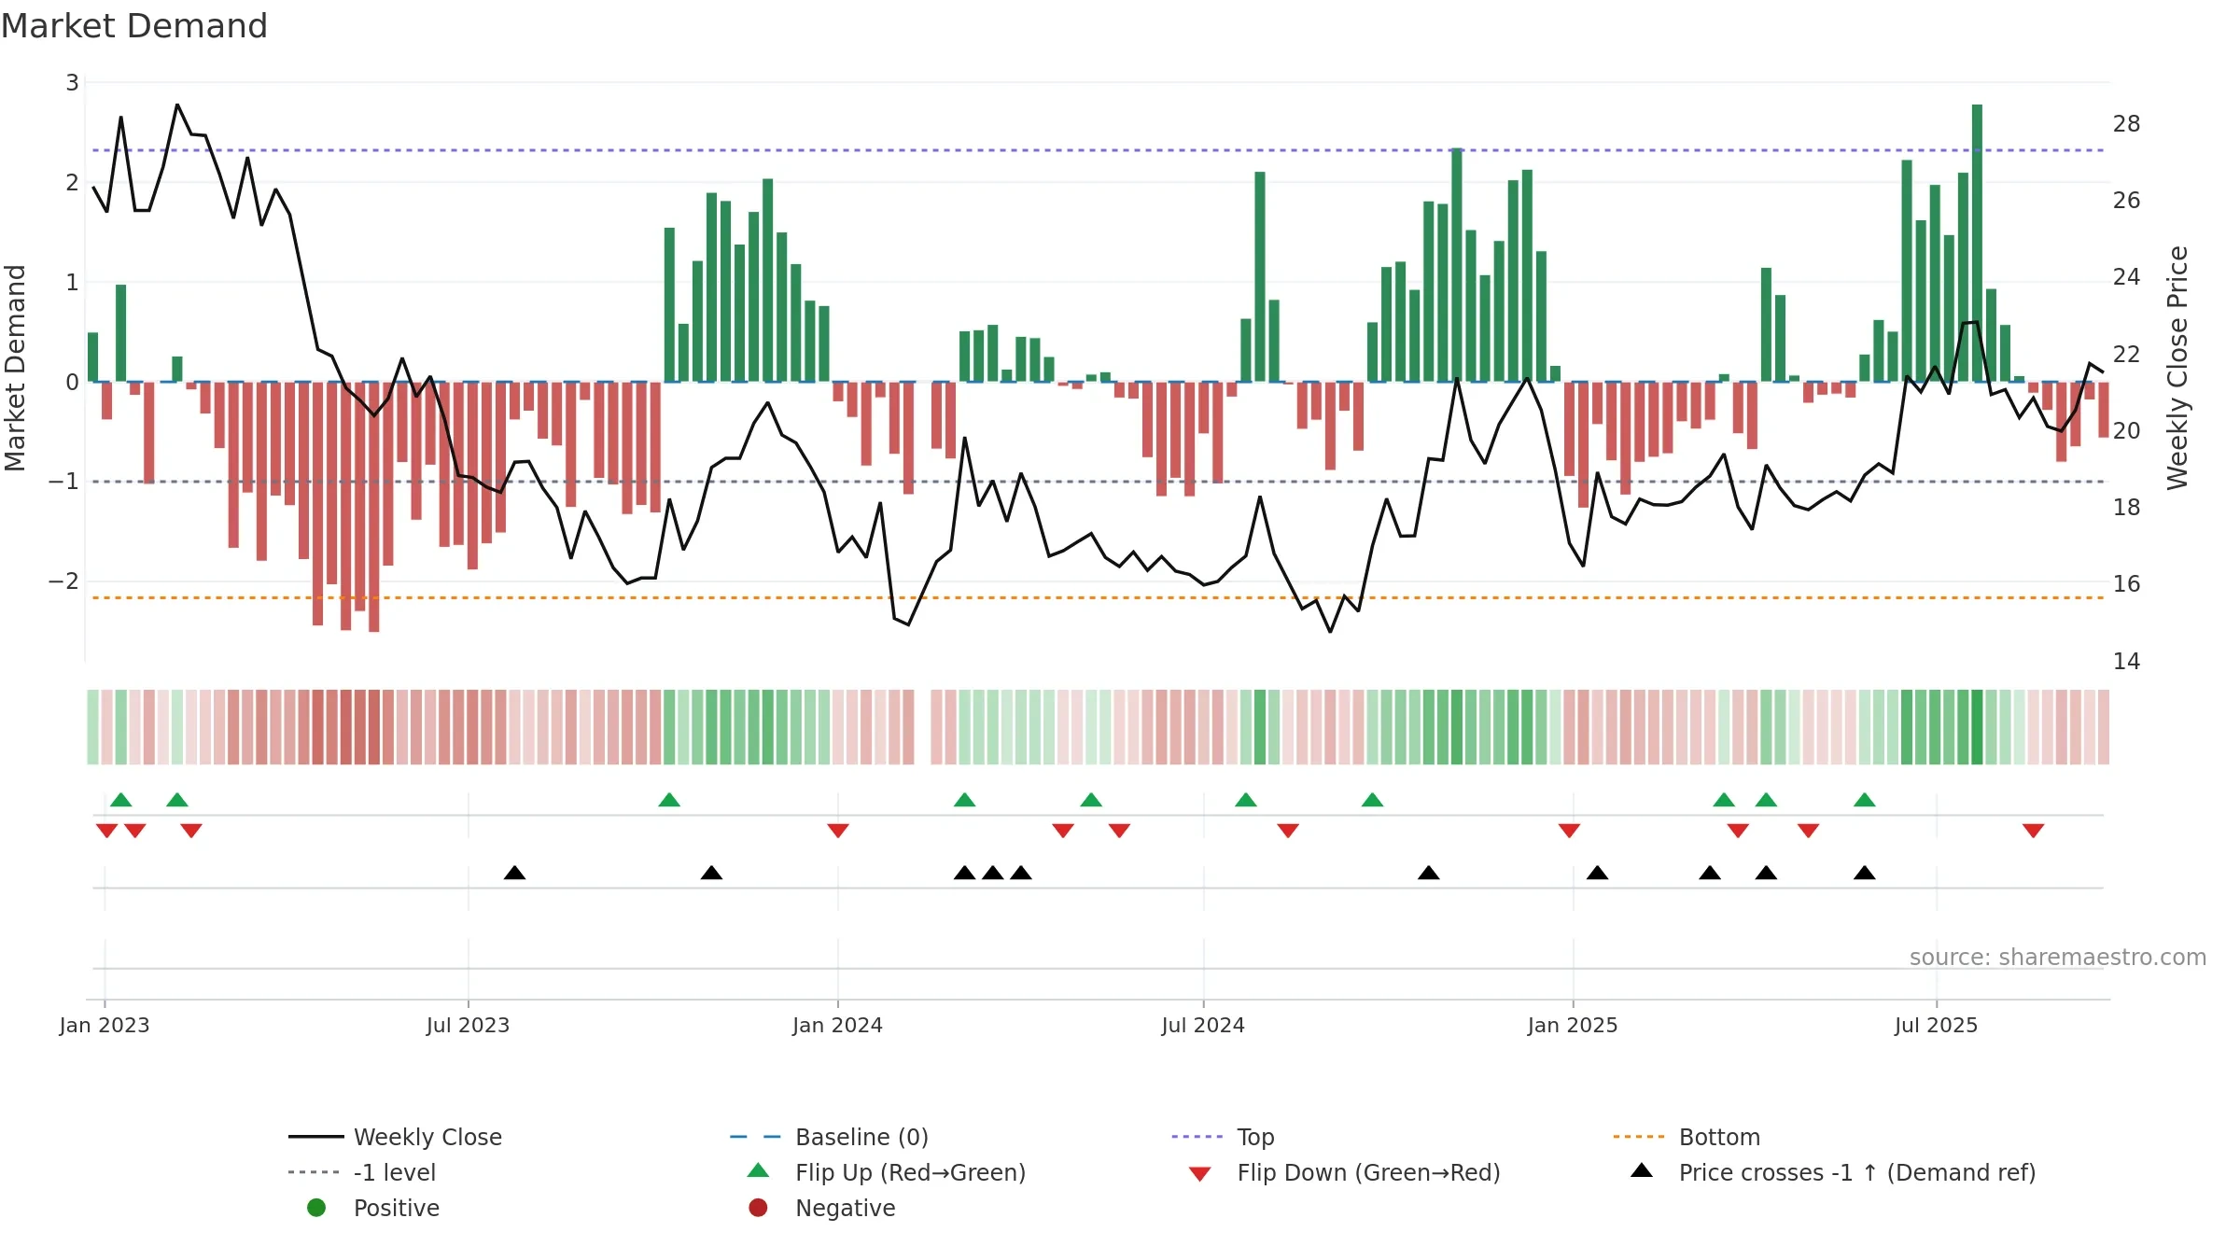This screenshot has width=2240, height=1260.
Task: Click the darkest green heatmap cell in Jul 2025
Action: pos(1977,727)
